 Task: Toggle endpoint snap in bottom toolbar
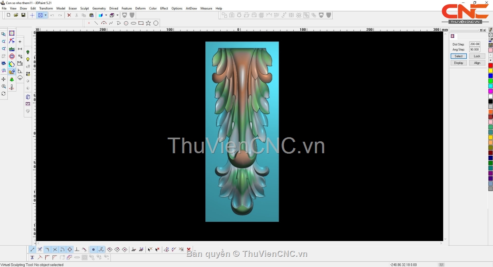32,249
